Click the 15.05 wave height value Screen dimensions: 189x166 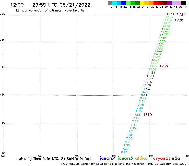[x=156, y=60]
